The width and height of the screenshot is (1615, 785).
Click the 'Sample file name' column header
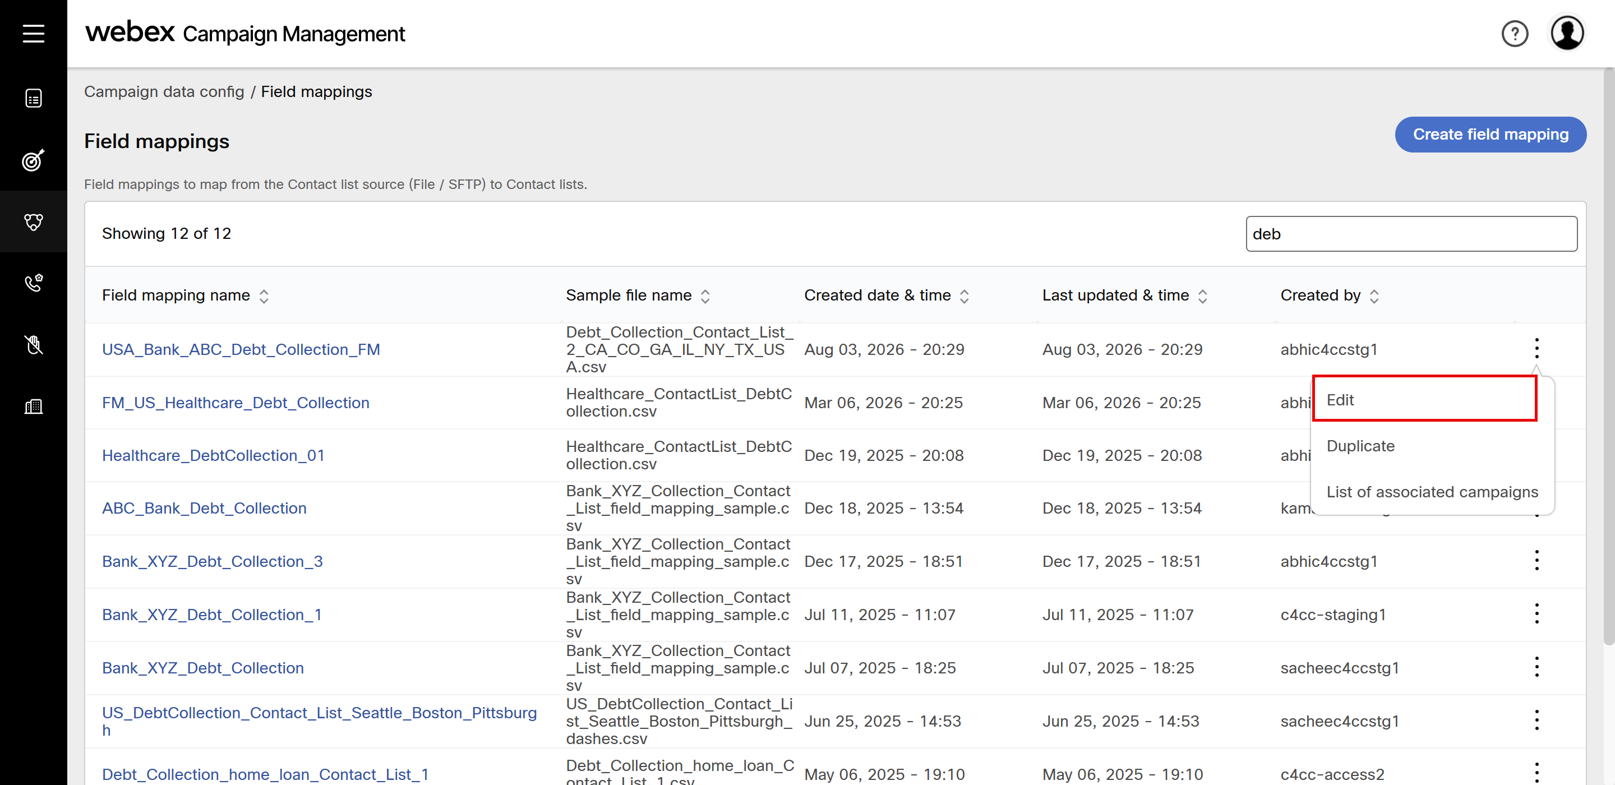[629, 295]
